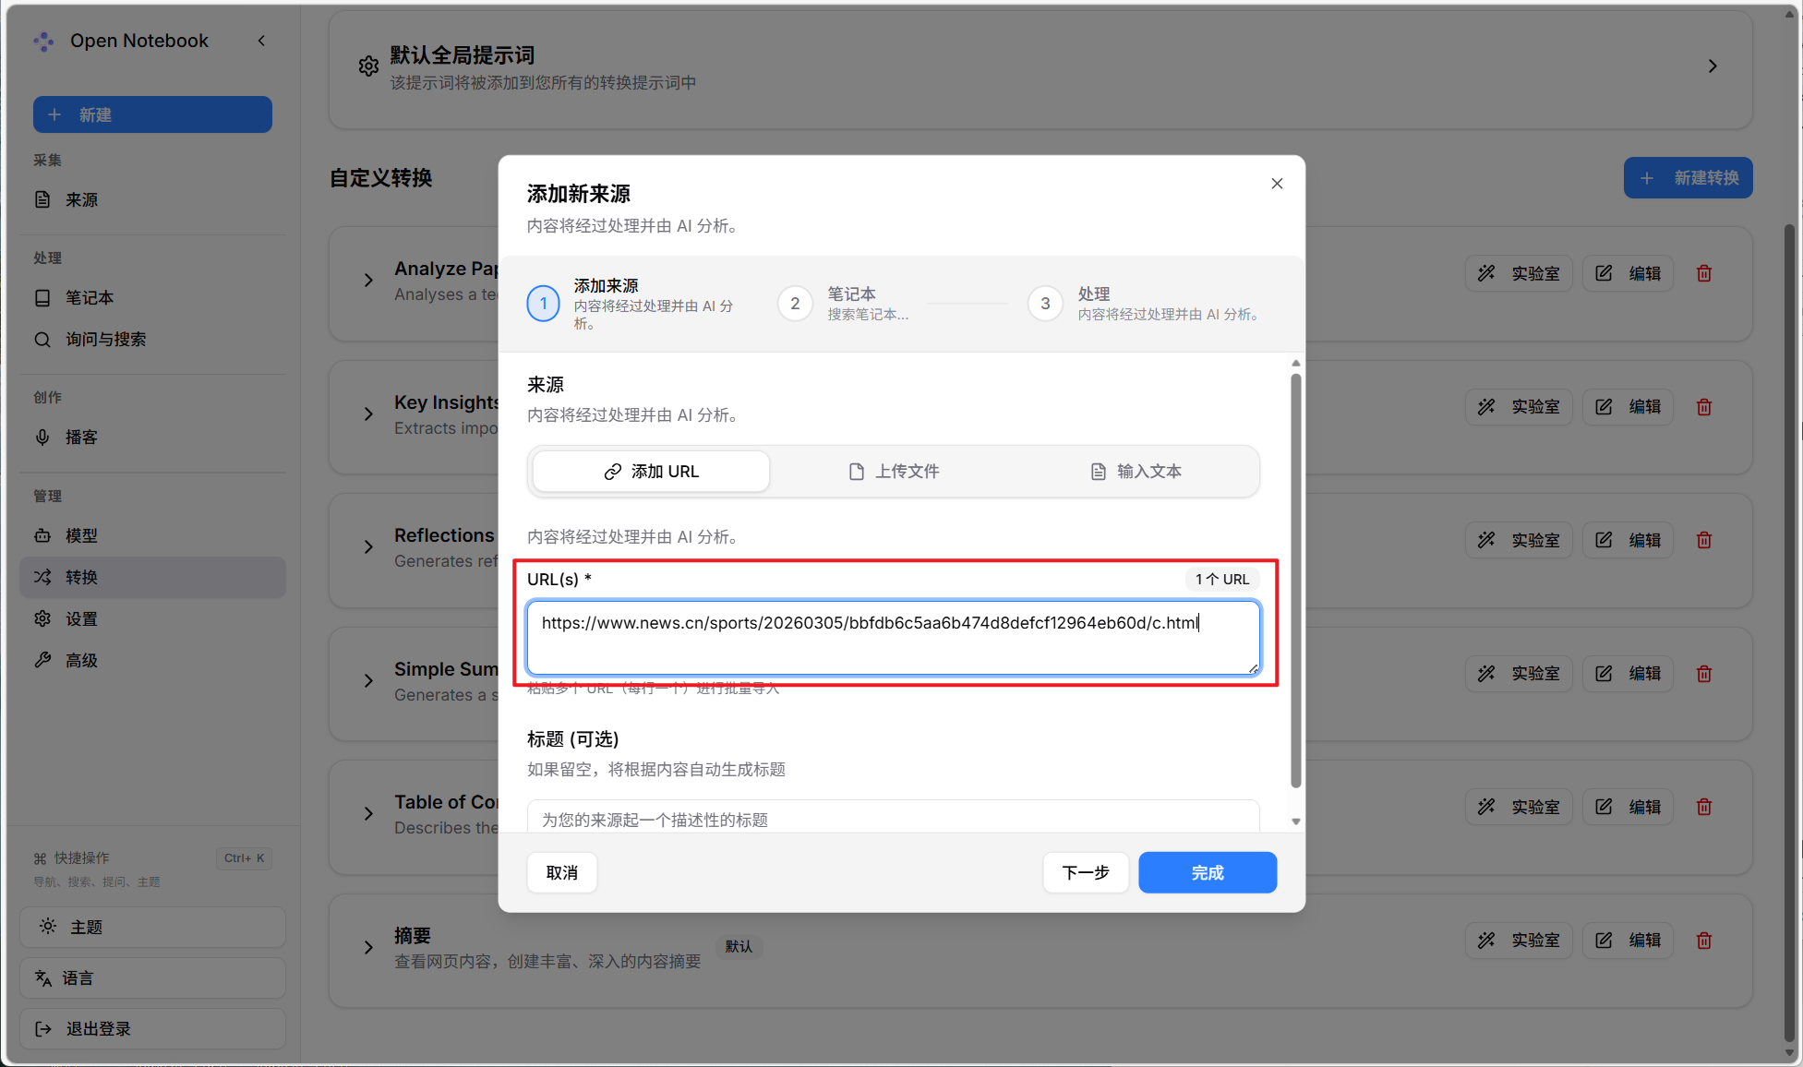This screenshot has height=1067, width=1803.
Task: Open 模型 in the sidebar
Action: (81, 535)
